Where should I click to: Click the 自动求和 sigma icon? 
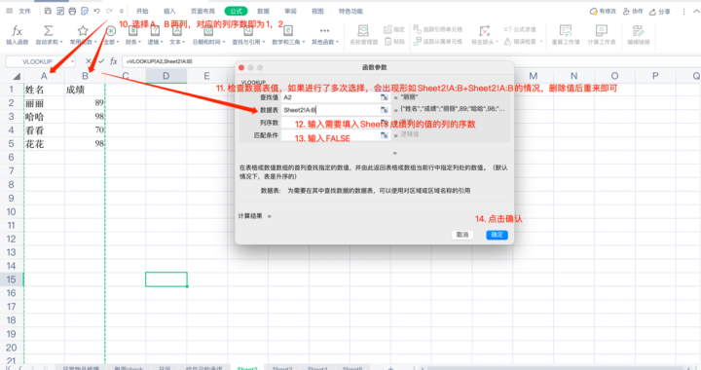tap(49, 31)
